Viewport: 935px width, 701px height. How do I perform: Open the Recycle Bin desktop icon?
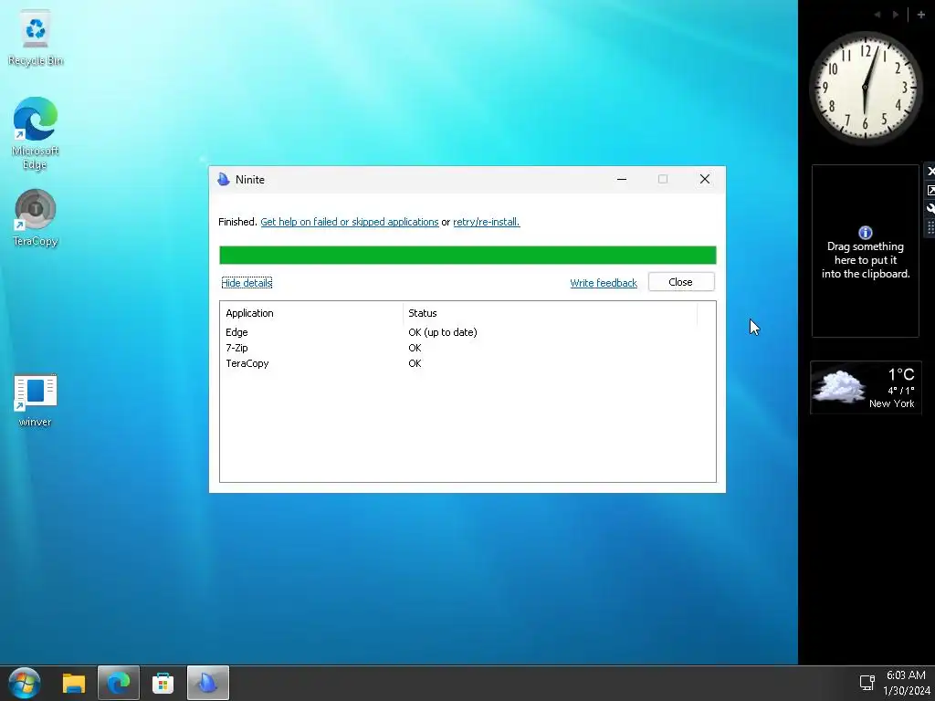pos(36,39)
